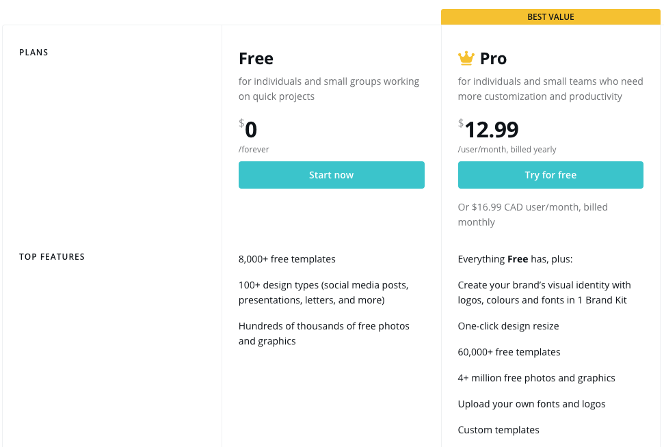Image resolution: width=664 pixels, height=447 pixels.
Task: Click the Try for free button
Action: pyautogui.click(x=550, y=175)
